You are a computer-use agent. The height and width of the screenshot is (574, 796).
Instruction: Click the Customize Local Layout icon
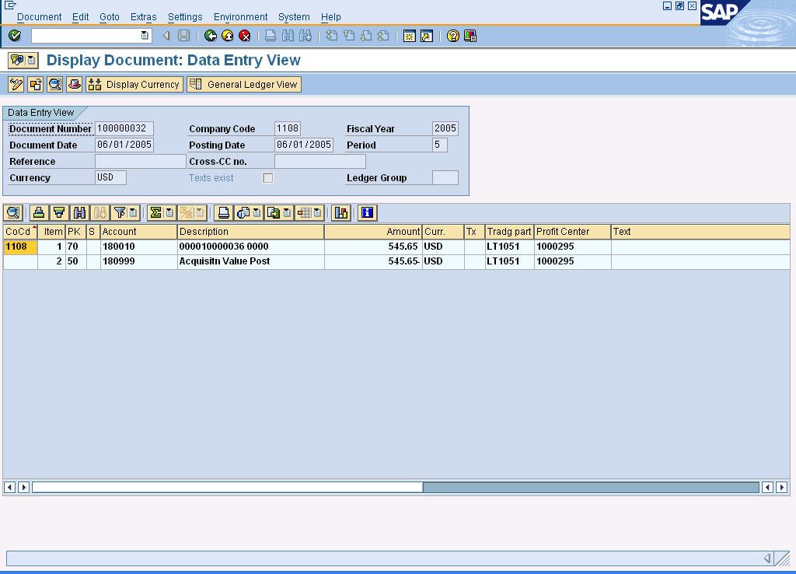[470, 36]
